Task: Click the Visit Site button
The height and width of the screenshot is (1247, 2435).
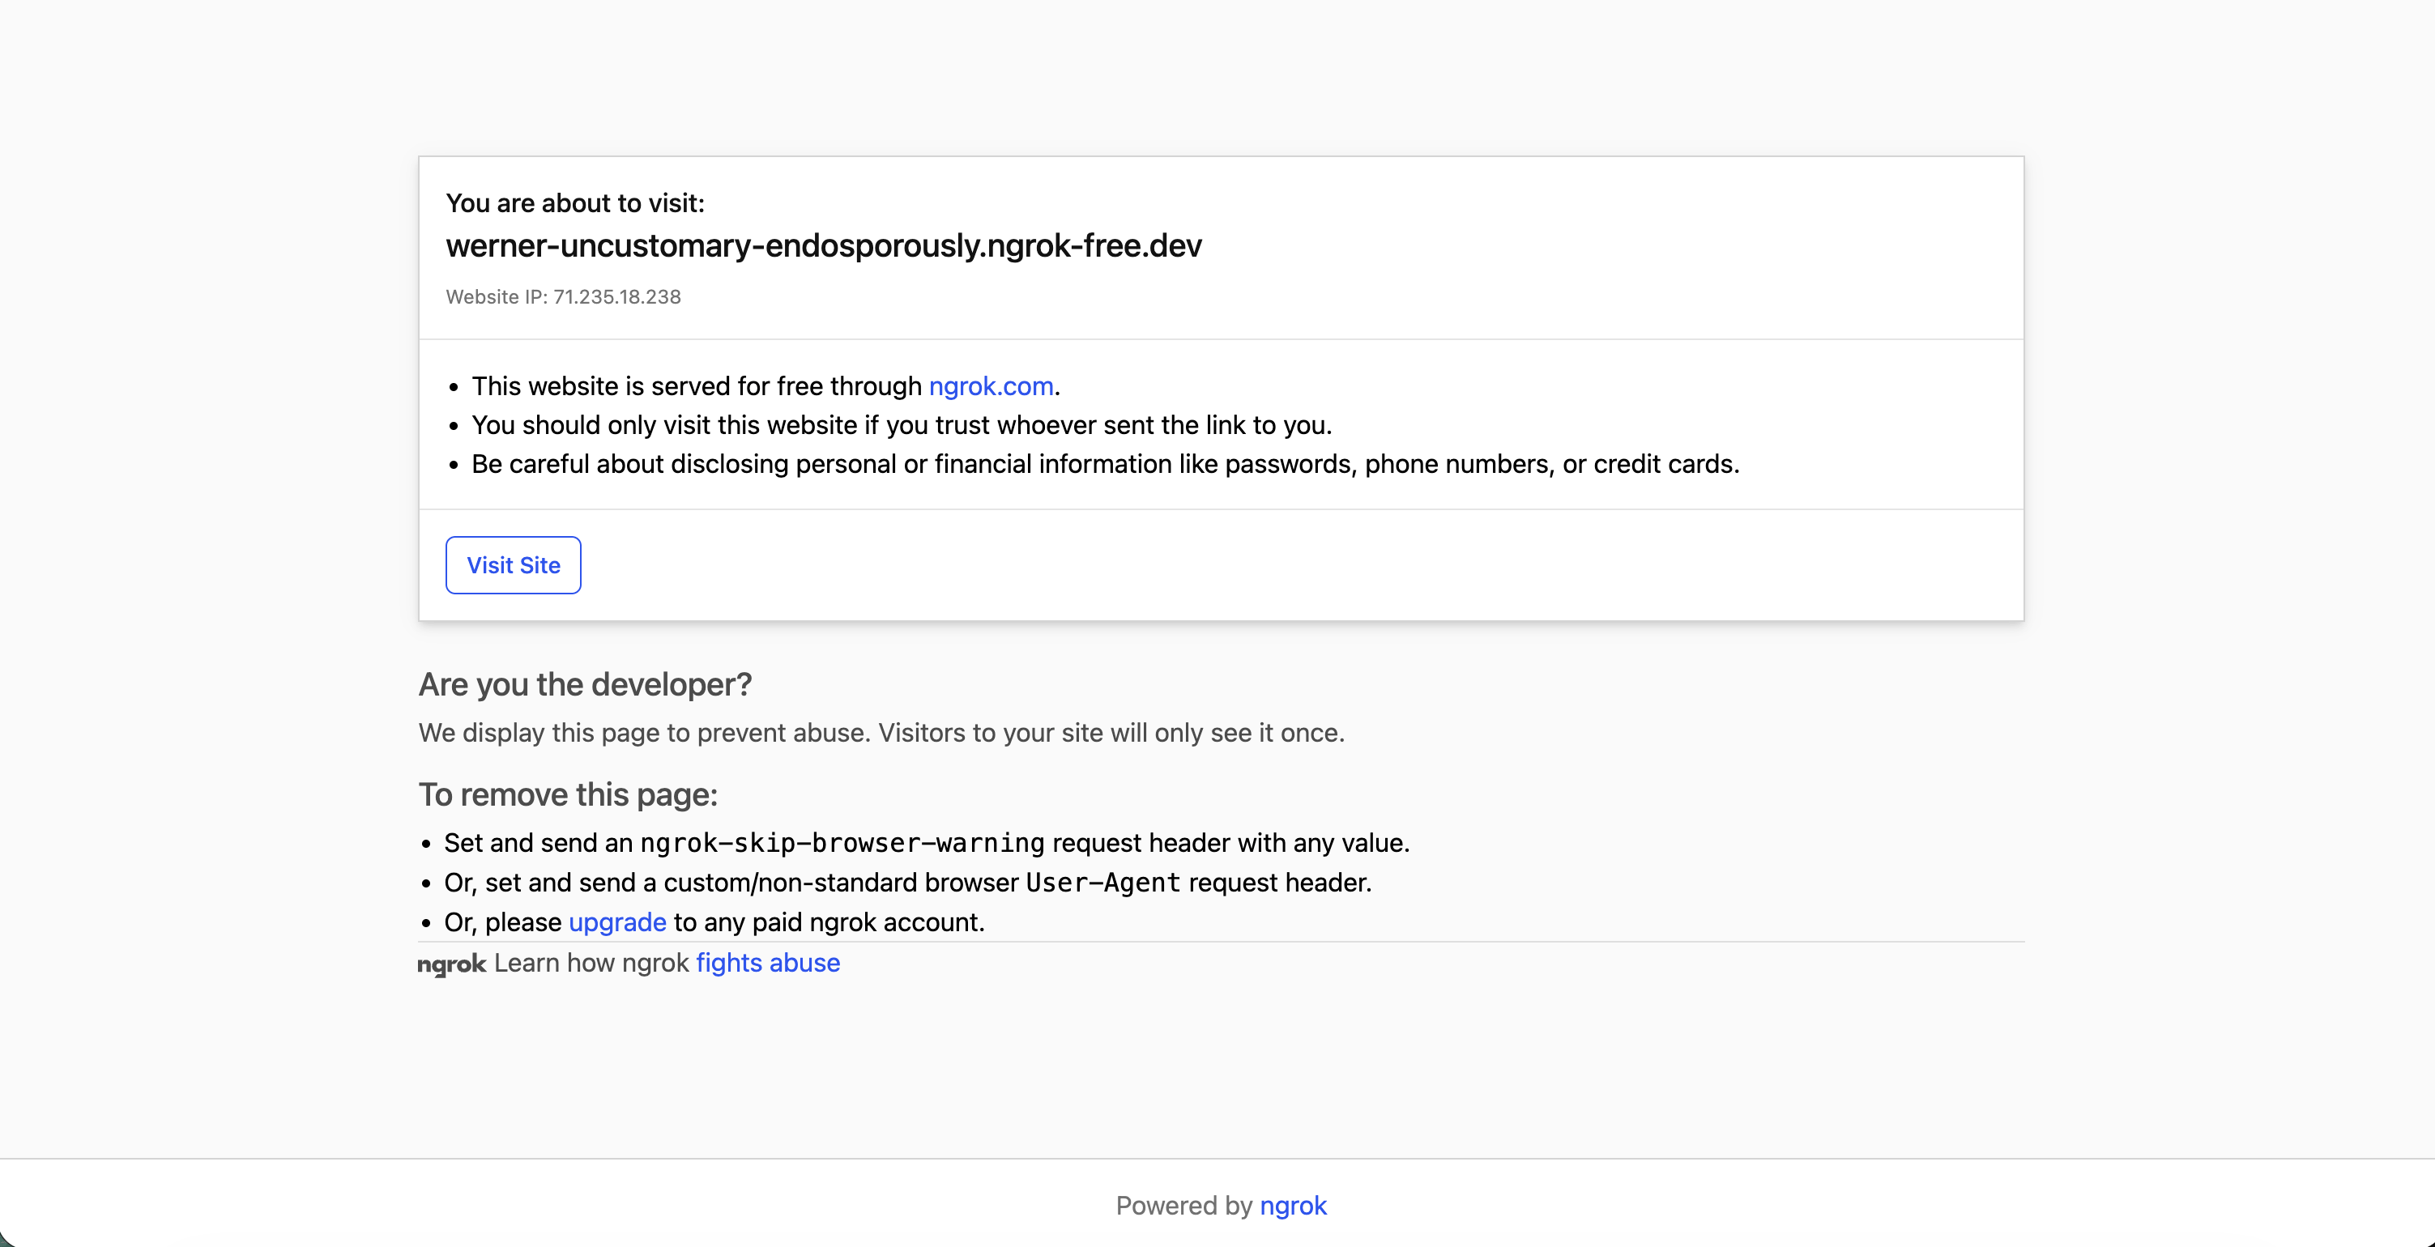Action: pos(514,565)
